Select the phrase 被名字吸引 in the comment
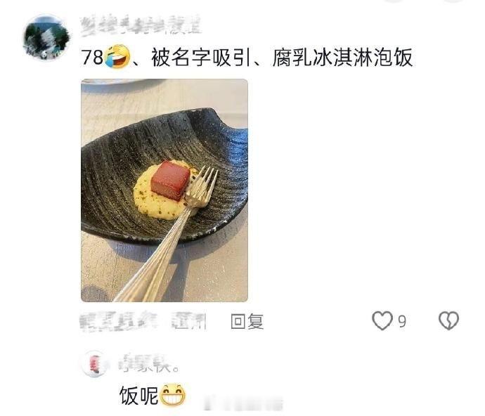Screen dimensions: 485x416 click(x=200, y=58)
